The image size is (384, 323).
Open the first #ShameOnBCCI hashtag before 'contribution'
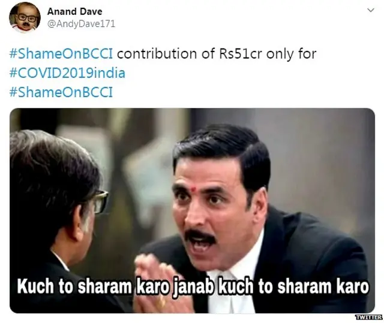point(61,54)
